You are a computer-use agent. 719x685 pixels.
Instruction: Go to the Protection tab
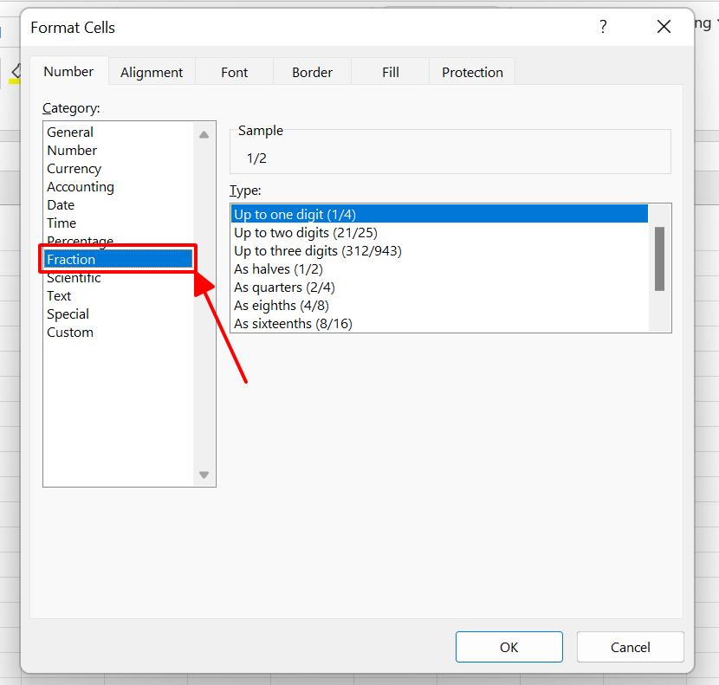pyautogui.click(x=472, y=73)
